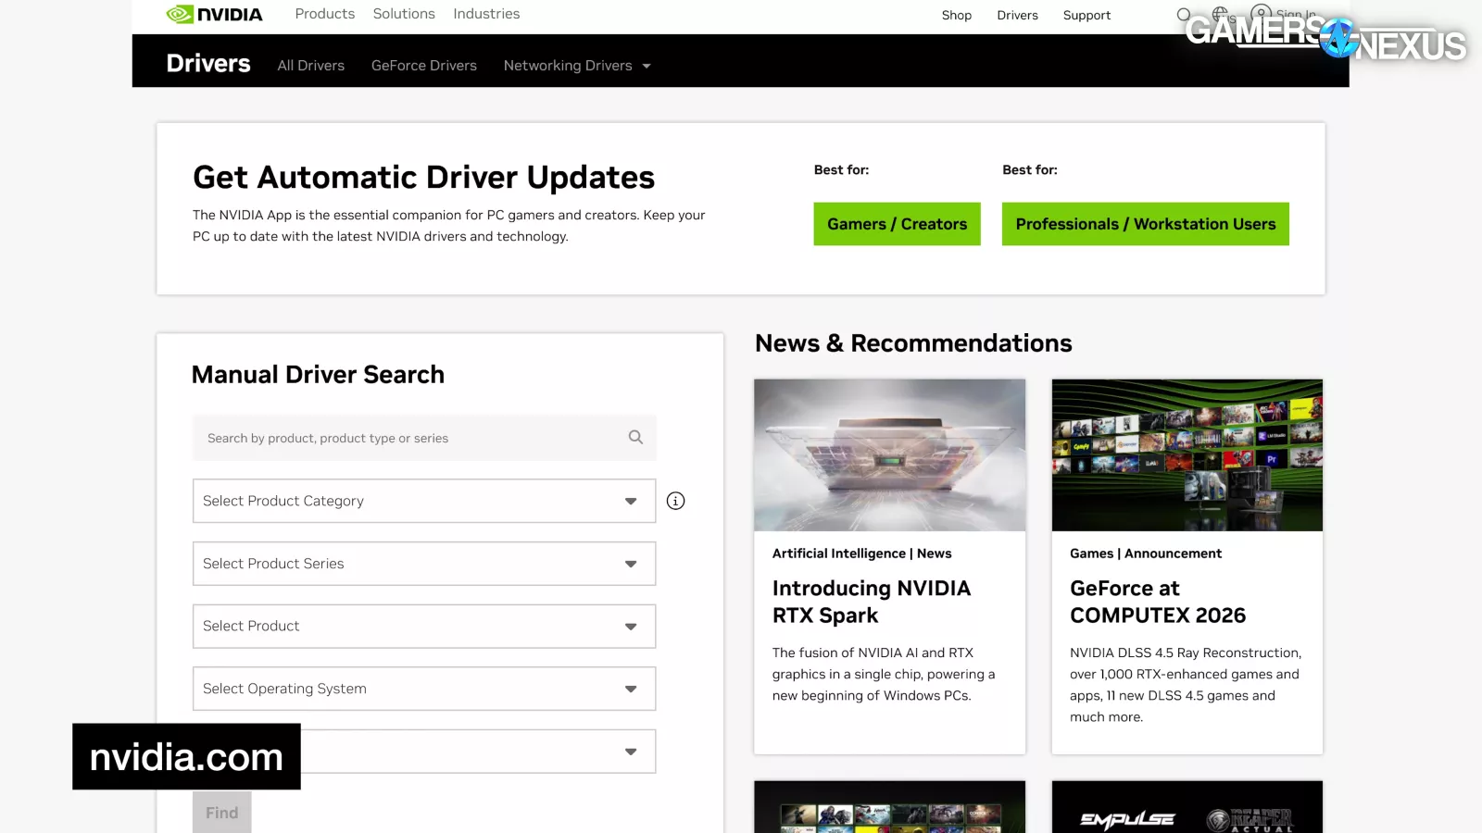Open the Drivers link in the top bar
1482x833 pixels.
(x=1017, y=15)
